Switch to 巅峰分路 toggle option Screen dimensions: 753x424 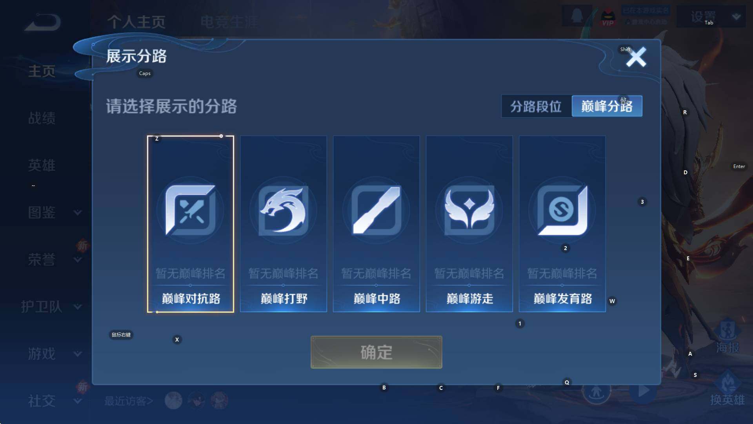coord(607,106)
